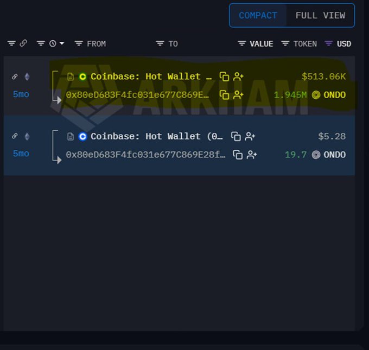The width and height of the screenshot is (369, 350).
Task: Click 5mo timestamp in $513.06K row
Action: click(x=21, y=94)
